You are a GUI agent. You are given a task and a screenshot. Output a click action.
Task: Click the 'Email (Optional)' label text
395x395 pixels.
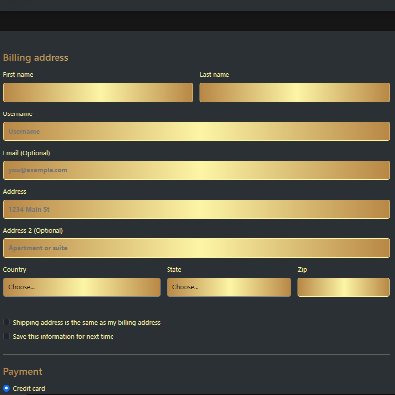(x=26, y=153)
